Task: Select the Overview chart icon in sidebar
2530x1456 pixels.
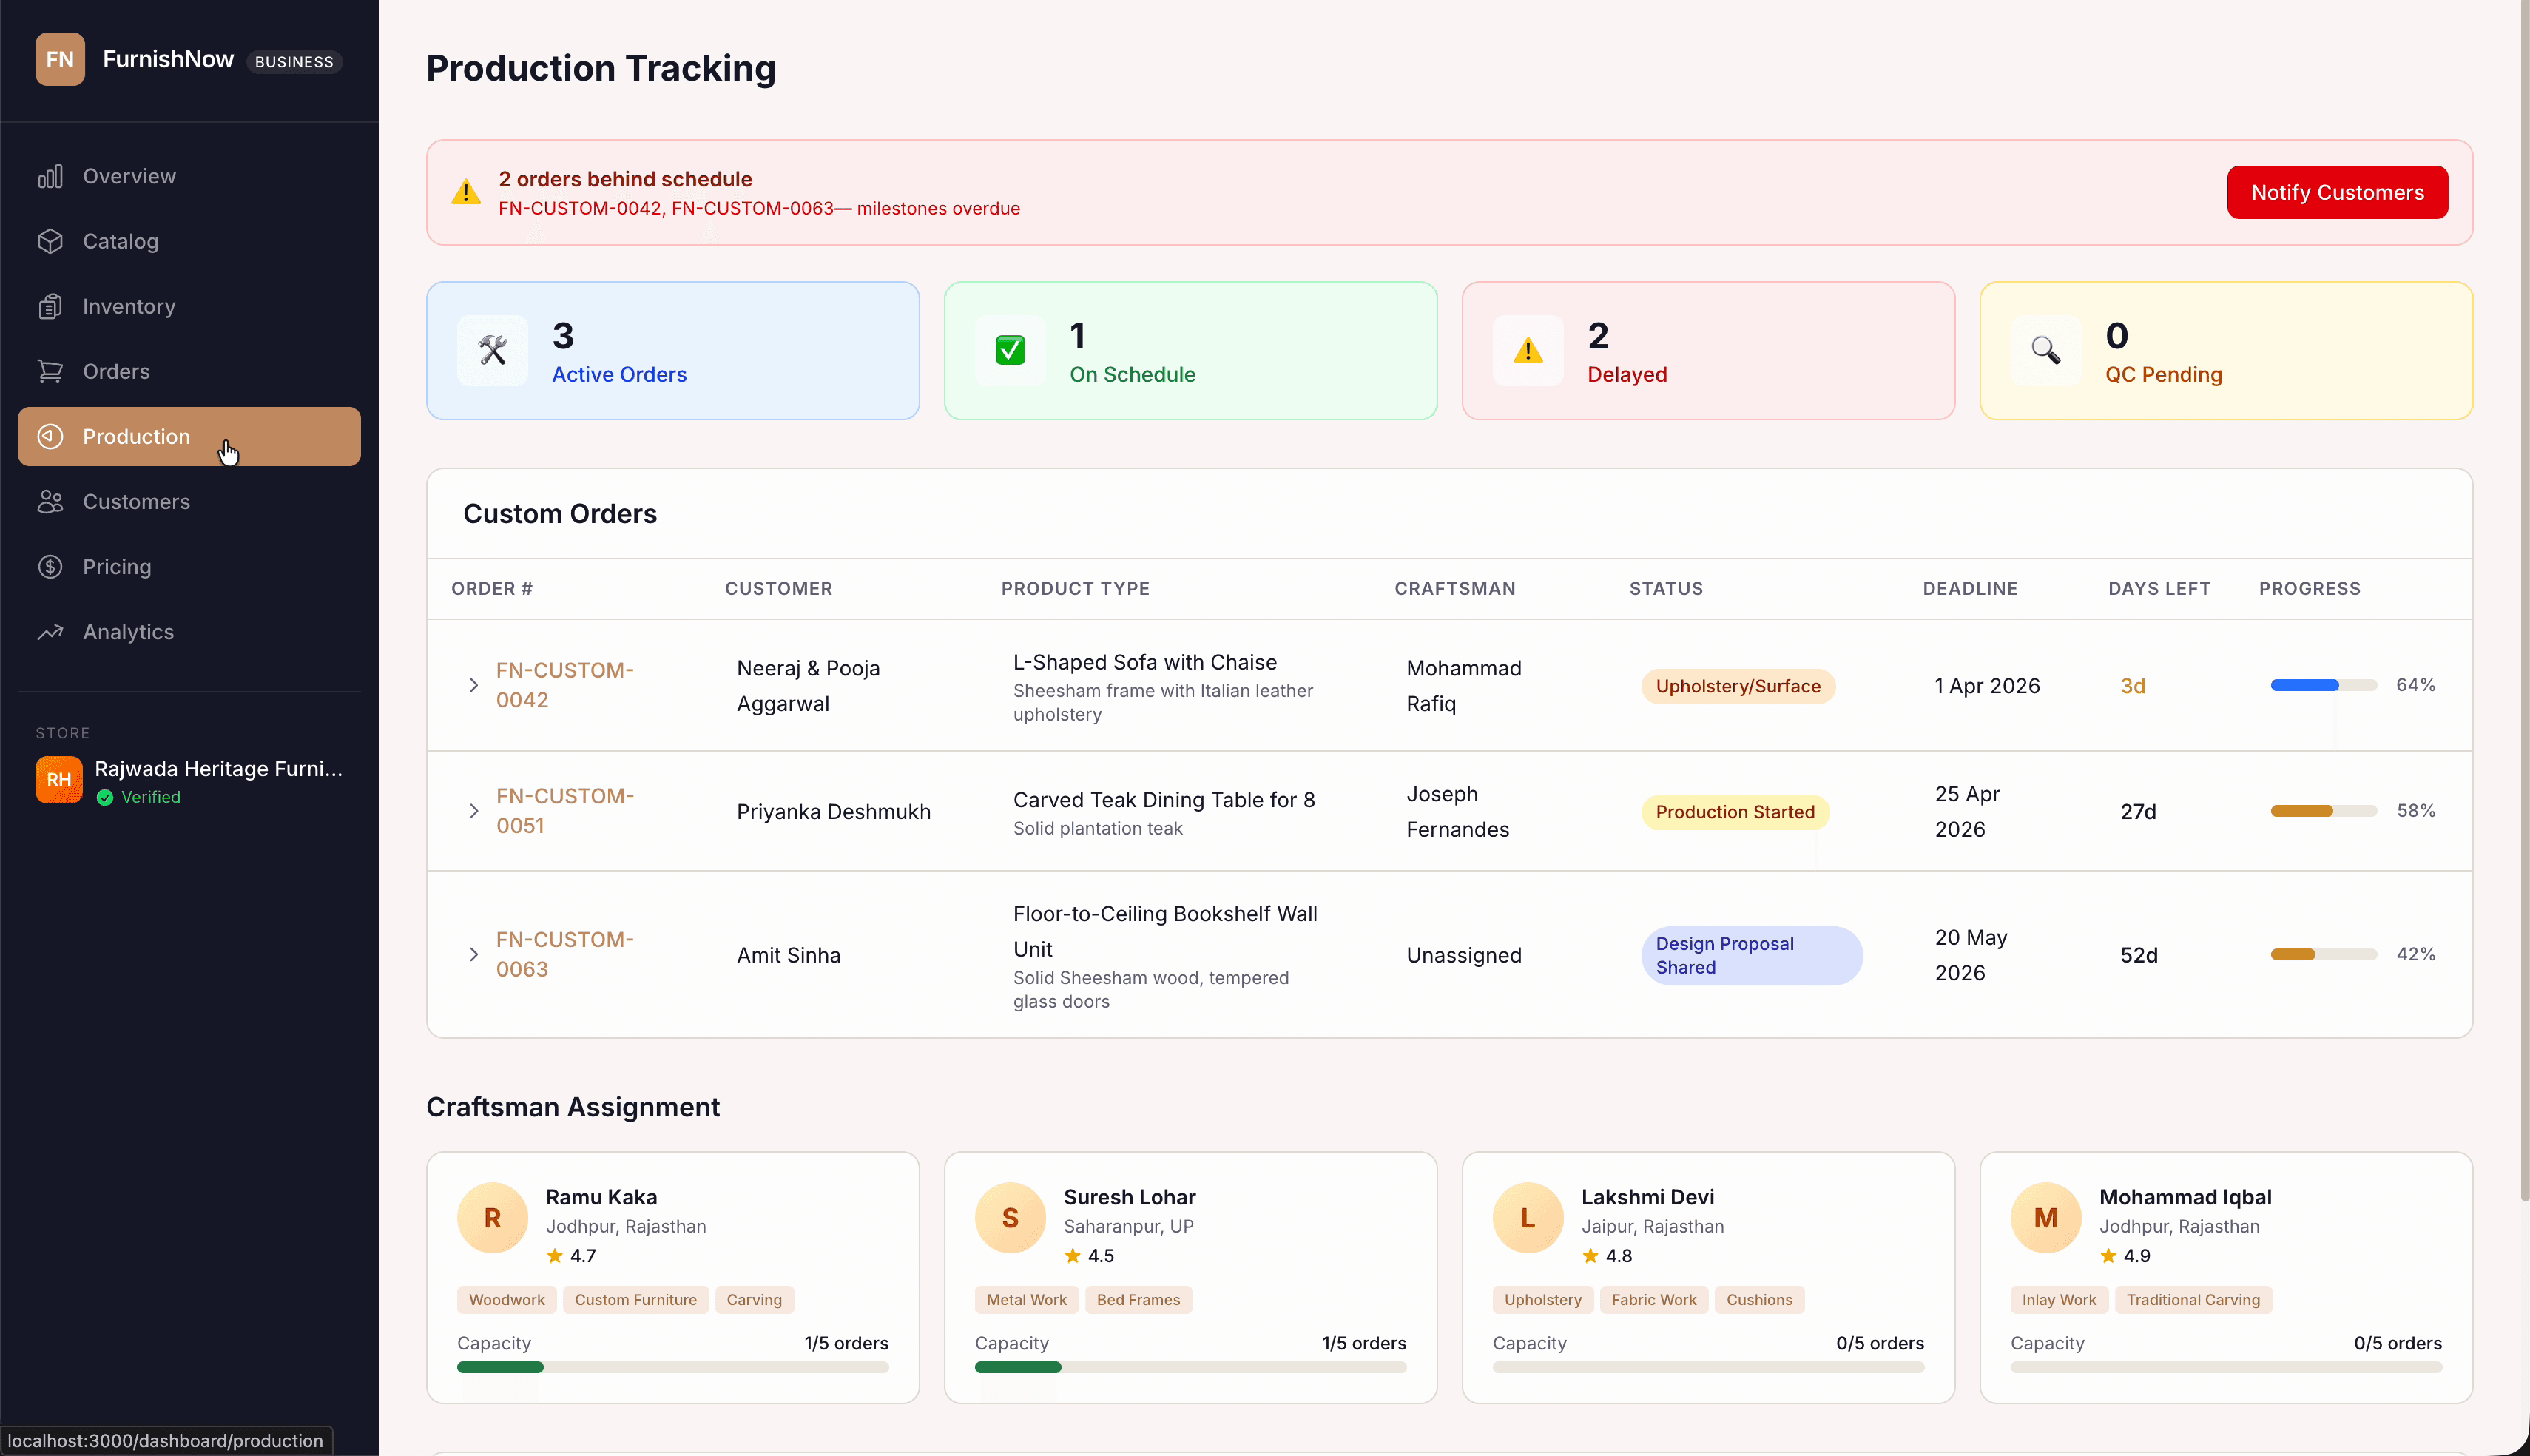Action: tap(50, 176)
